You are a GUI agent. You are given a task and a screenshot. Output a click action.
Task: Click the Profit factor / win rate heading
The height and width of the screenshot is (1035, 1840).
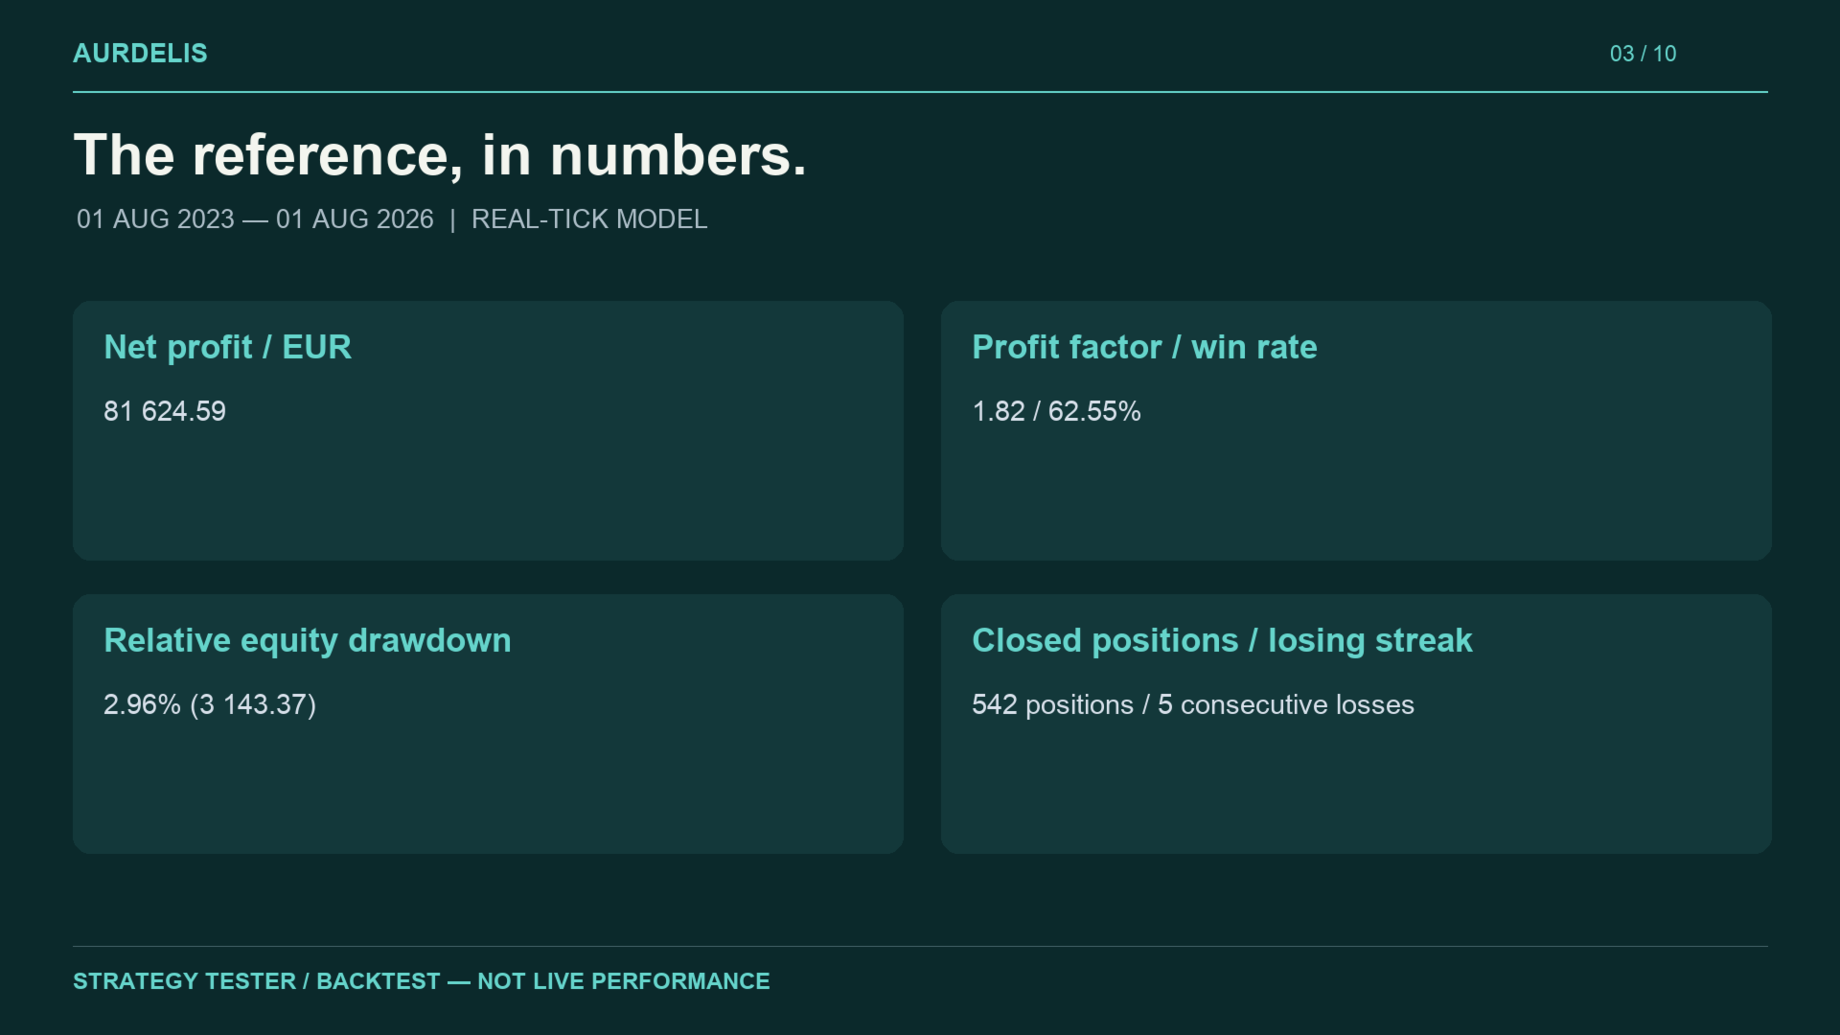[1144, 347]
